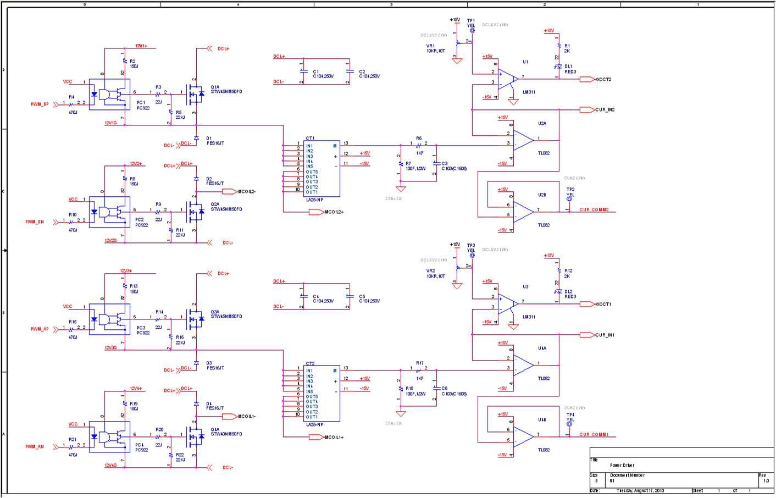Select the DL1 RED3 LED symbol
Screen dimensions: 776x498
click(x=559, y=67)
